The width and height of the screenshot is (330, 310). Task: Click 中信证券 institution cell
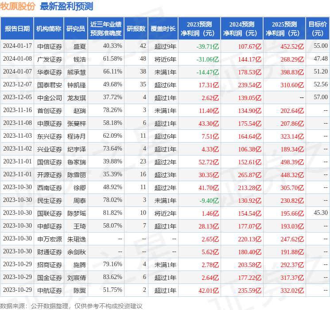click(x=50, y=46)
